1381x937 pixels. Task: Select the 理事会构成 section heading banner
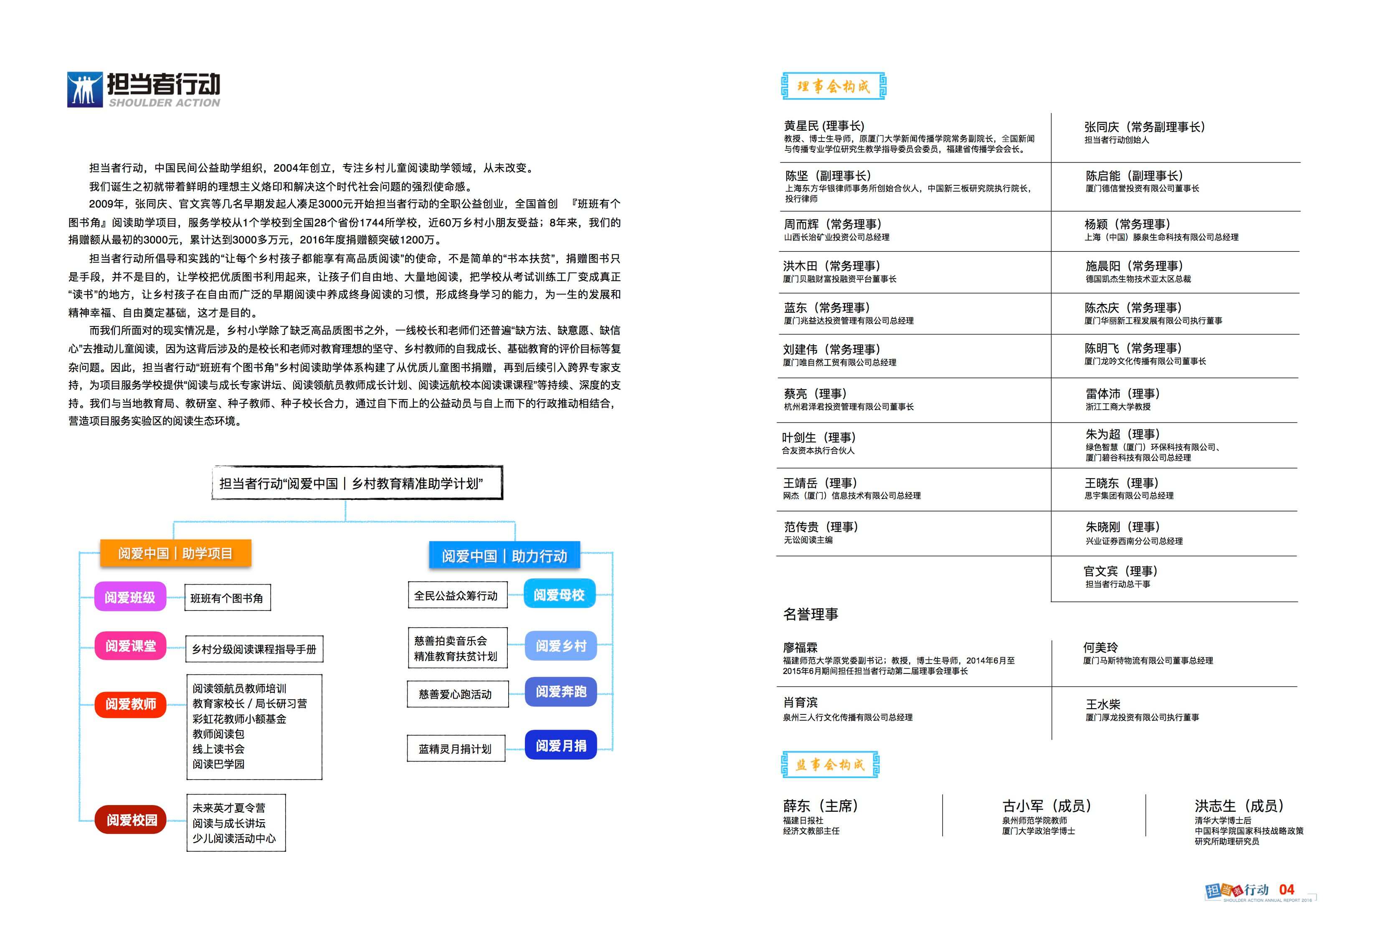coord(833,86)
